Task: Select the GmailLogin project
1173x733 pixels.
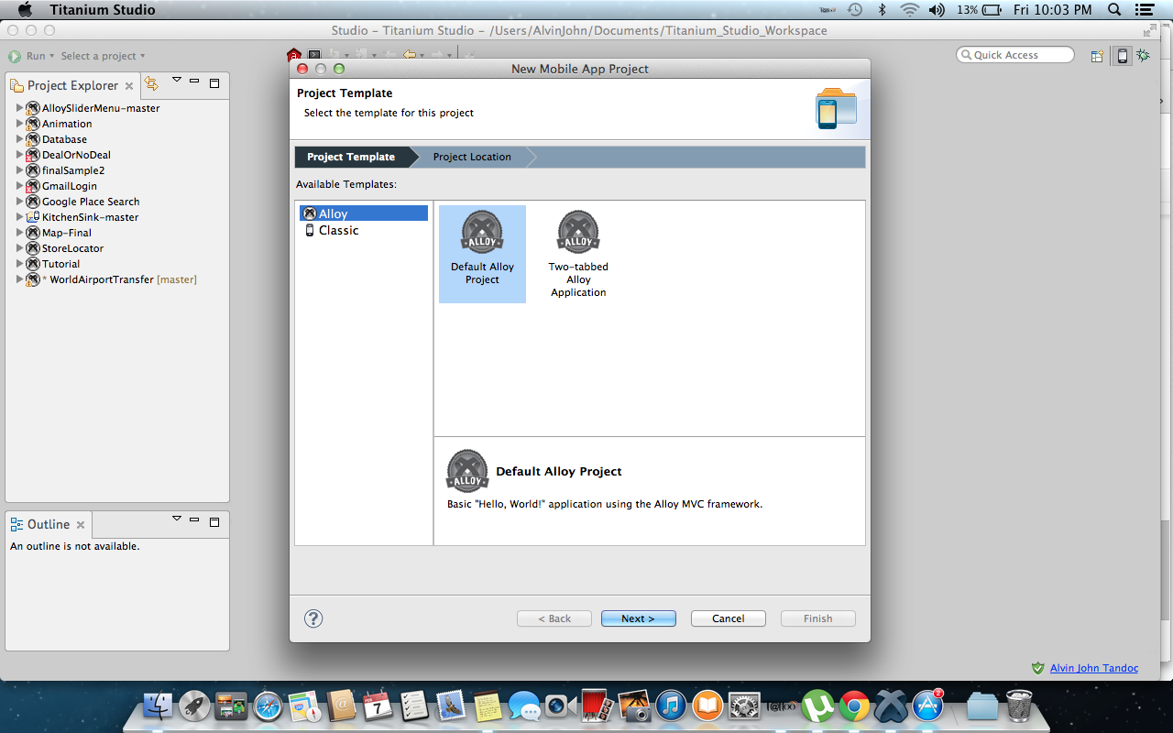Action: (x=69, y=186)
